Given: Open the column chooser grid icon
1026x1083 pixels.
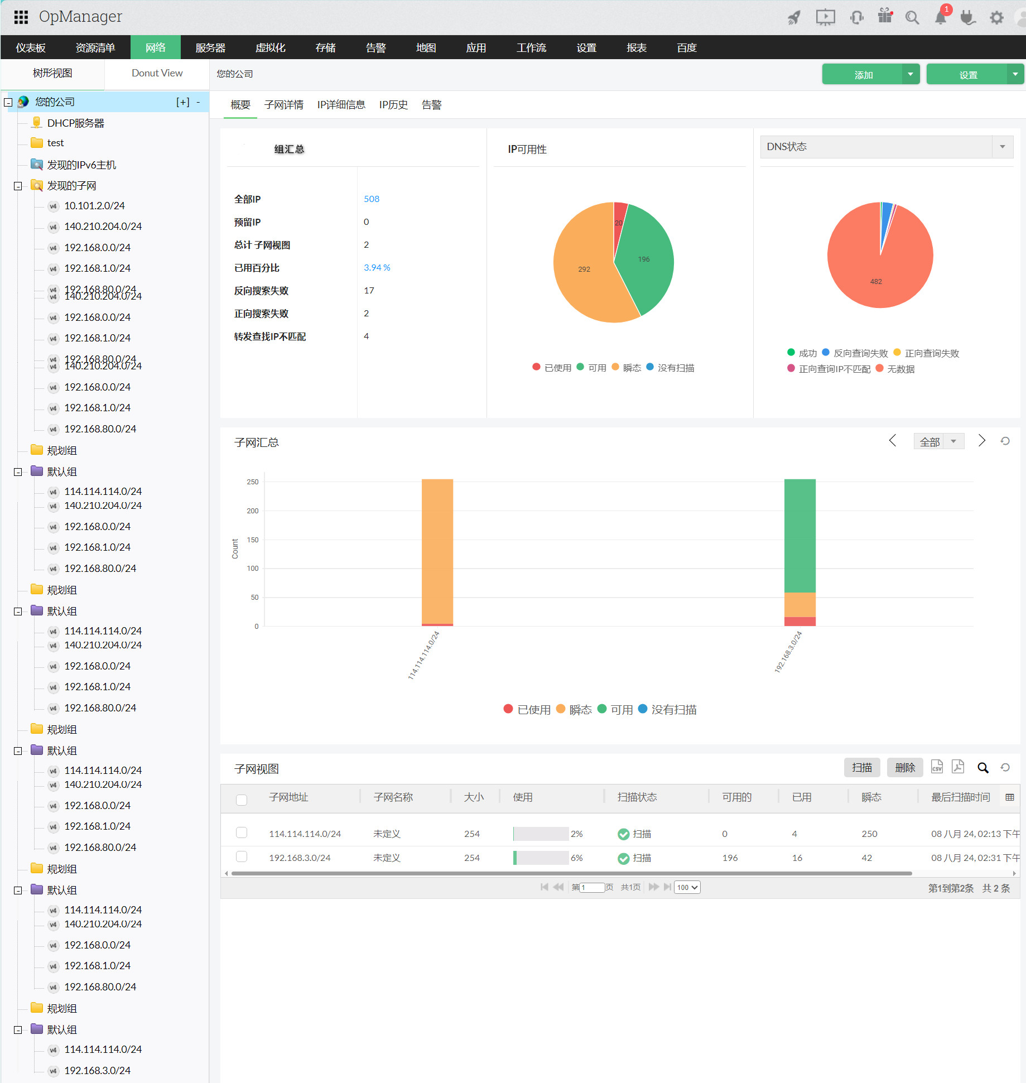Looking at the screenshot, I should point(1010,797).
